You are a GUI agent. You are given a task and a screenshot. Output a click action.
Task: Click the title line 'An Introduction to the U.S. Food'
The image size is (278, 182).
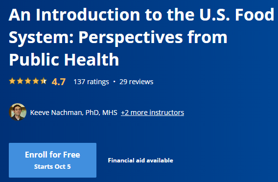click(x=141, y=15)
